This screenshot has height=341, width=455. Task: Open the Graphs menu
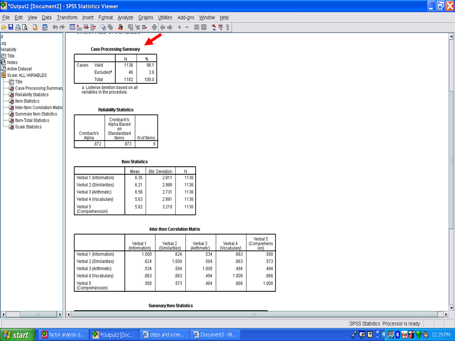click(146, 18)
